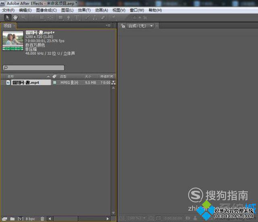Select the Pan Behind tool

[50, 17]
